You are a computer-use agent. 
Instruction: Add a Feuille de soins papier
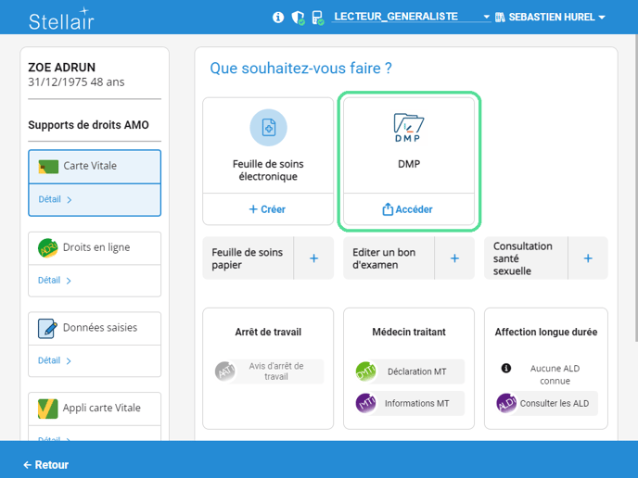(x=313, y=258)
